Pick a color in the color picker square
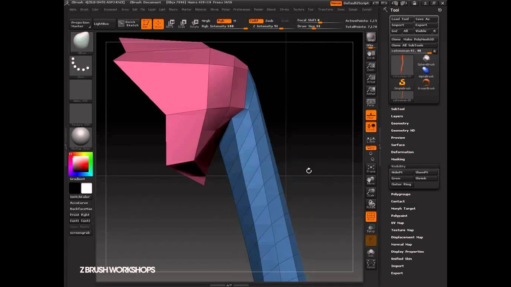Image resolution: width=511 pixels, height=287 pixels. pos(81,164)
